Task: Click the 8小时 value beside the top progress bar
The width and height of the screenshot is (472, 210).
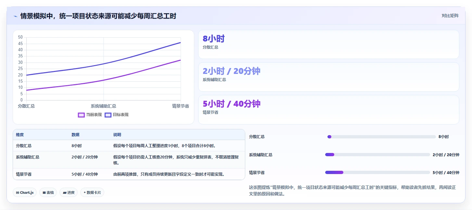Action: click(443, 137)
